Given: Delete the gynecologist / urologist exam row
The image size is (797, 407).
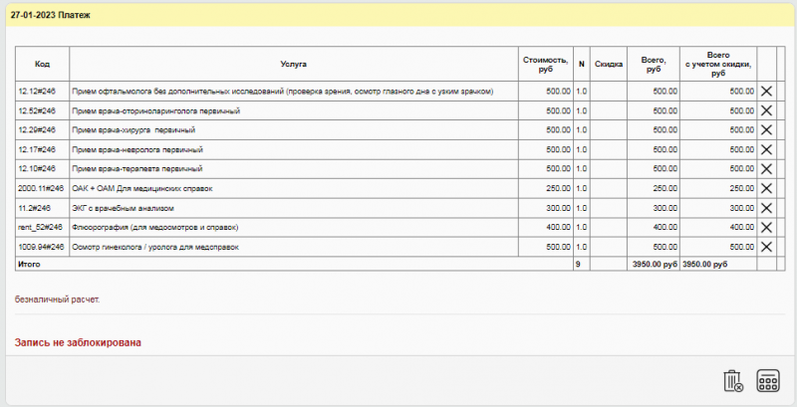Looking at the screenshot, I should (766, 246).
